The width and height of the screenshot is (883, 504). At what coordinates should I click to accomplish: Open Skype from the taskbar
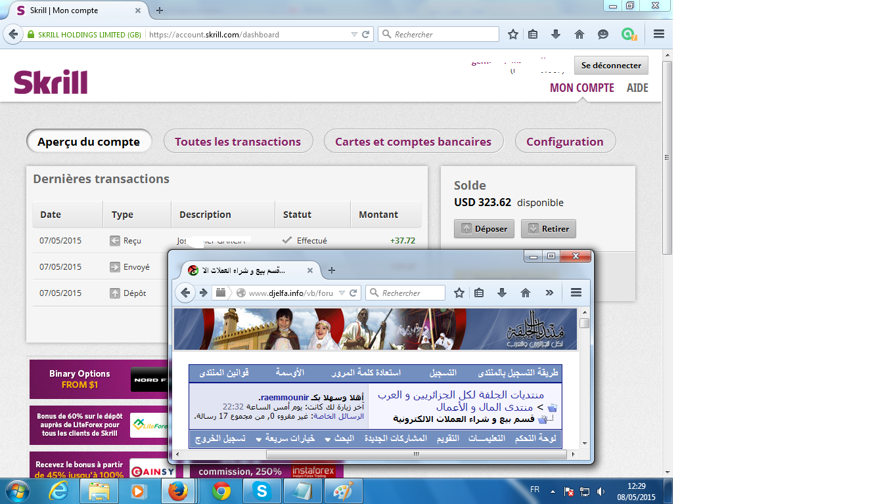pyautogui.click(x=261, y=491)
